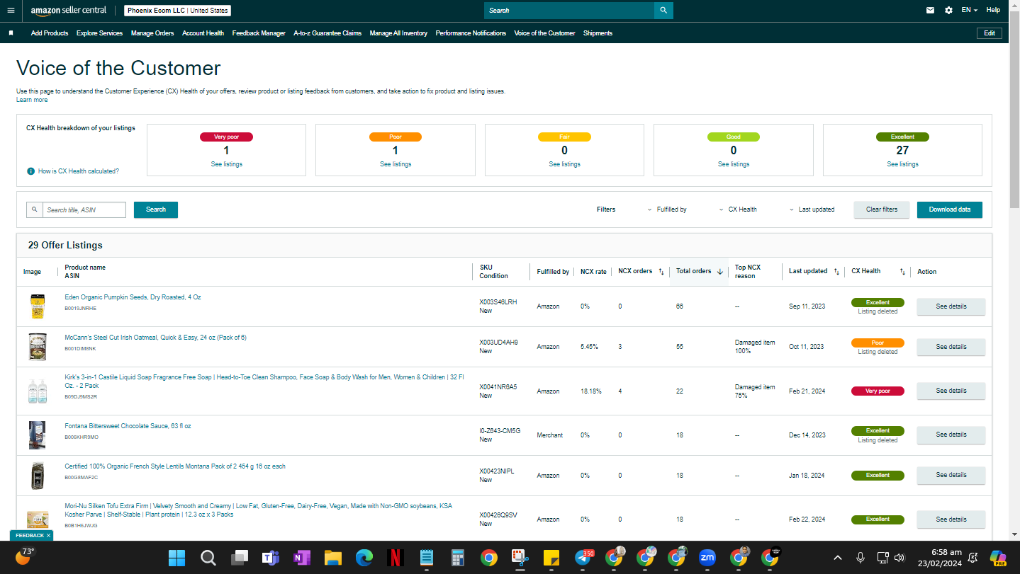Screen dimensions: 1020x574
Task: Click the Clear filters button
Action: [x=882, y=209]
